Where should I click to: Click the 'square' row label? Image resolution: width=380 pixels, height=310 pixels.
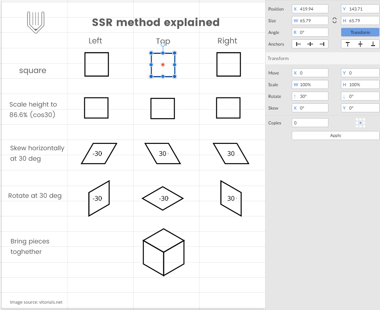pyautogui.click(x=33, y=71)
